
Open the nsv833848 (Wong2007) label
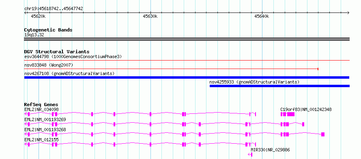[x=49, y=65]
